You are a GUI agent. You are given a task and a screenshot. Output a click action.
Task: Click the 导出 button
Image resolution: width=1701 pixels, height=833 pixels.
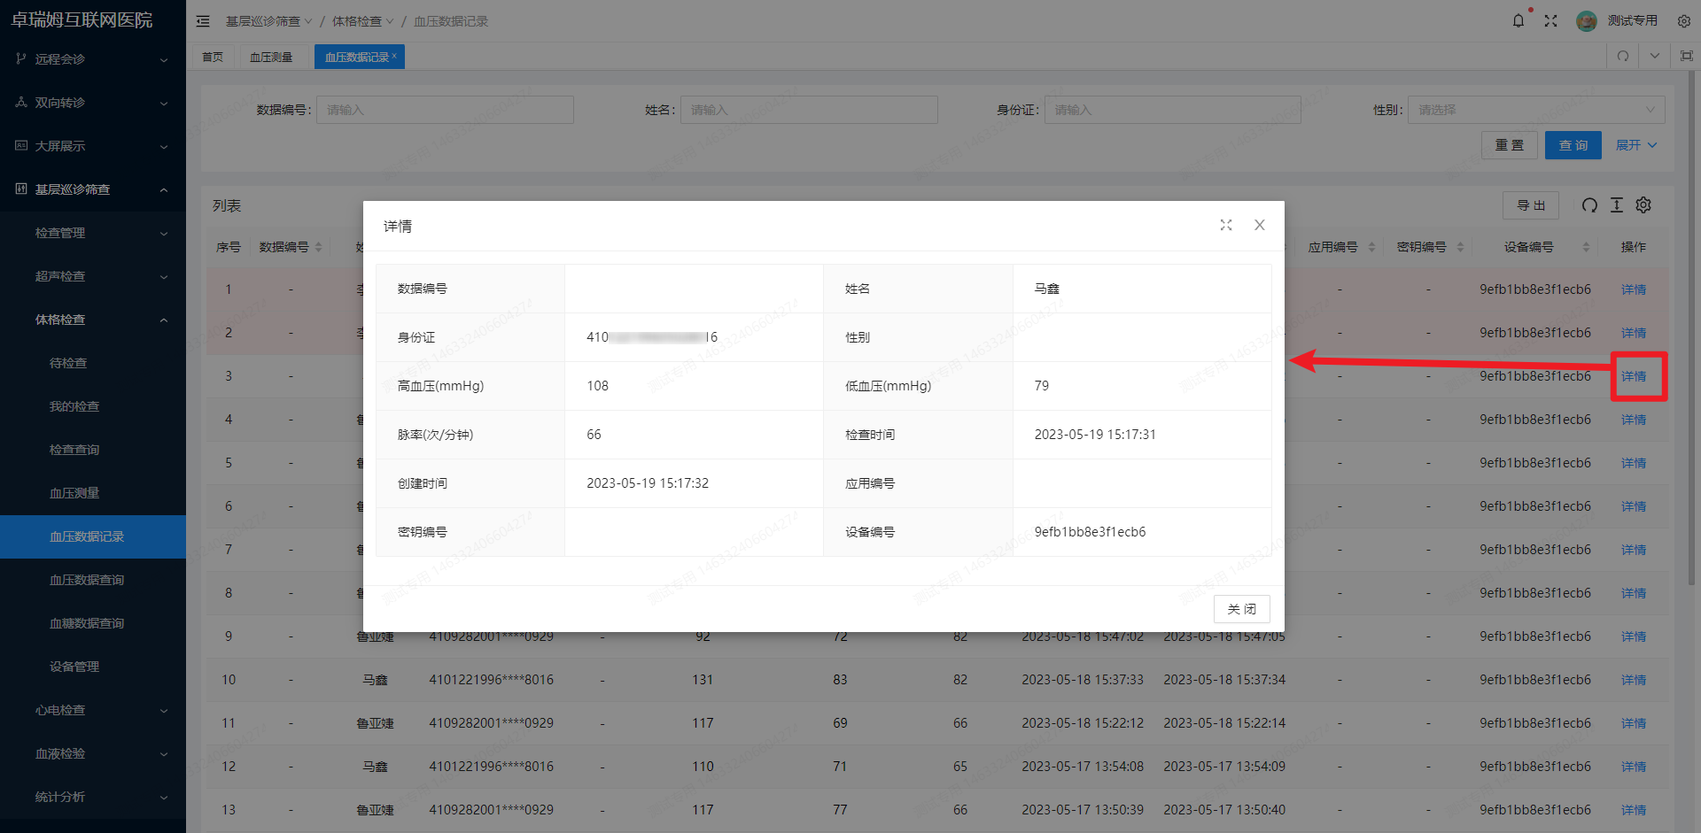(x=1531, y=205)
